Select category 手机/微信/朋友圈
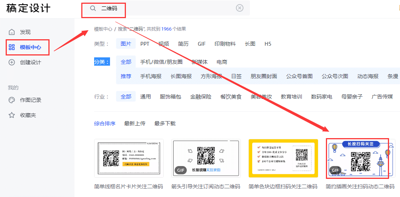Viewport: 400px width, 197px height. 161,62
